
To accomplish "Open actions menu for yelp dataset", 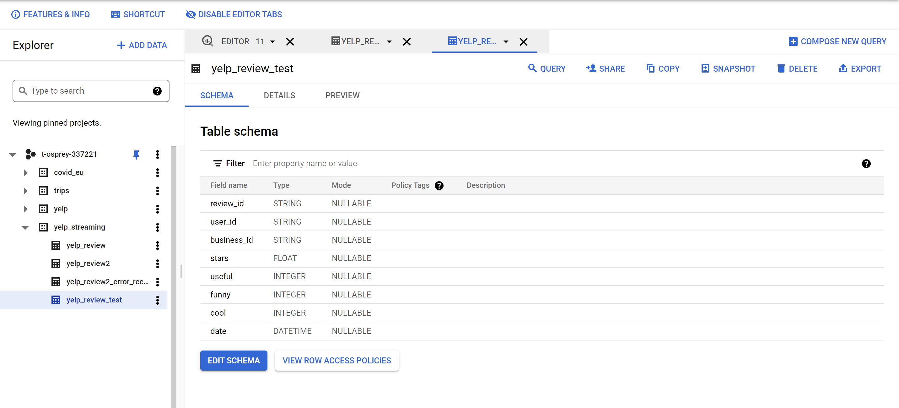I will coord(157,209).
